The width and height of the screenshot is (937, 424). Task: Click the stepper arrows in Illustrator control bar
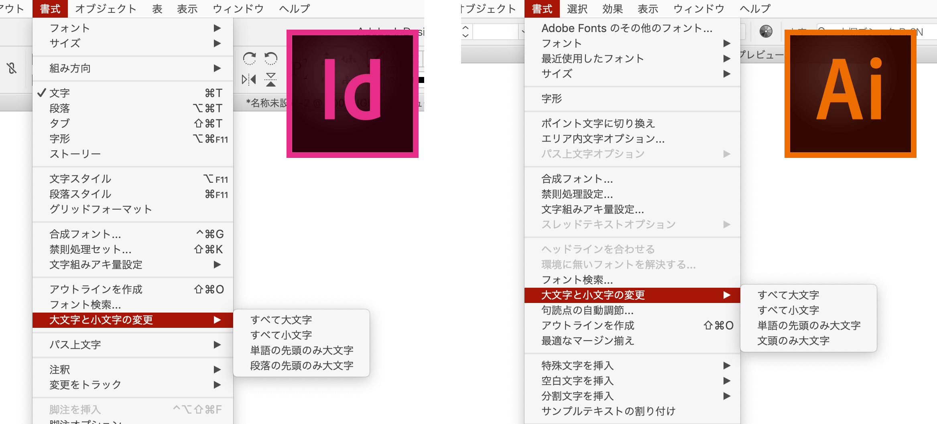coord(465,31)
